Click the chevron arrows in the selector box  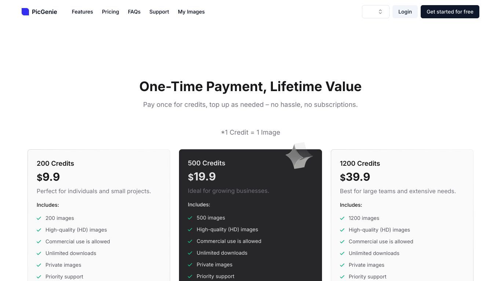coord(380,12)
